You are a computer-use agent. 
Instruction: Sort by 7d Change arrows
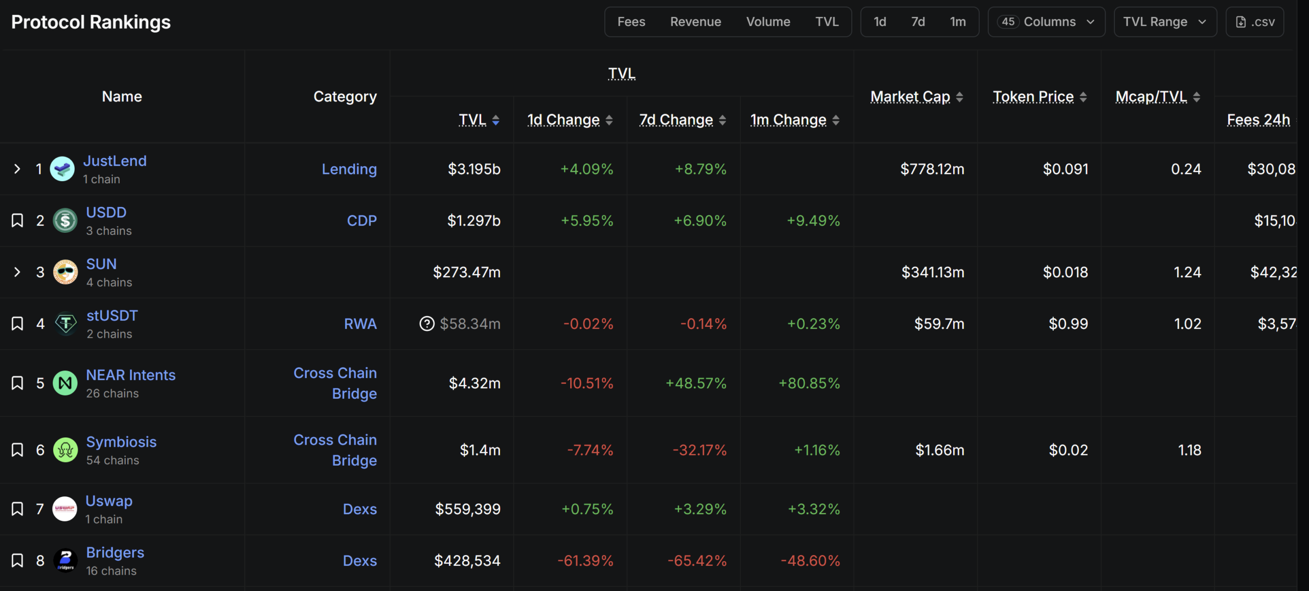[723, 120]
